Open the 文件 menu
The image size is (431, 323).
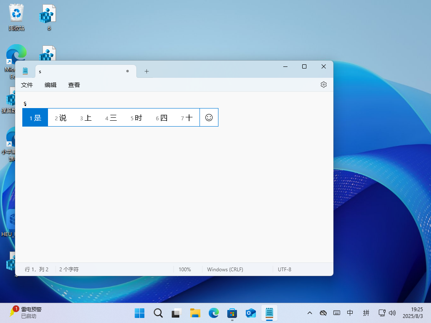tap(27, 85)
